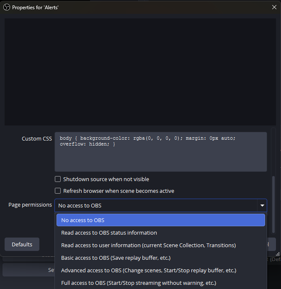Click the dialog resize grip icon
This screenshot has width=281, height=289.
(278, 254)
